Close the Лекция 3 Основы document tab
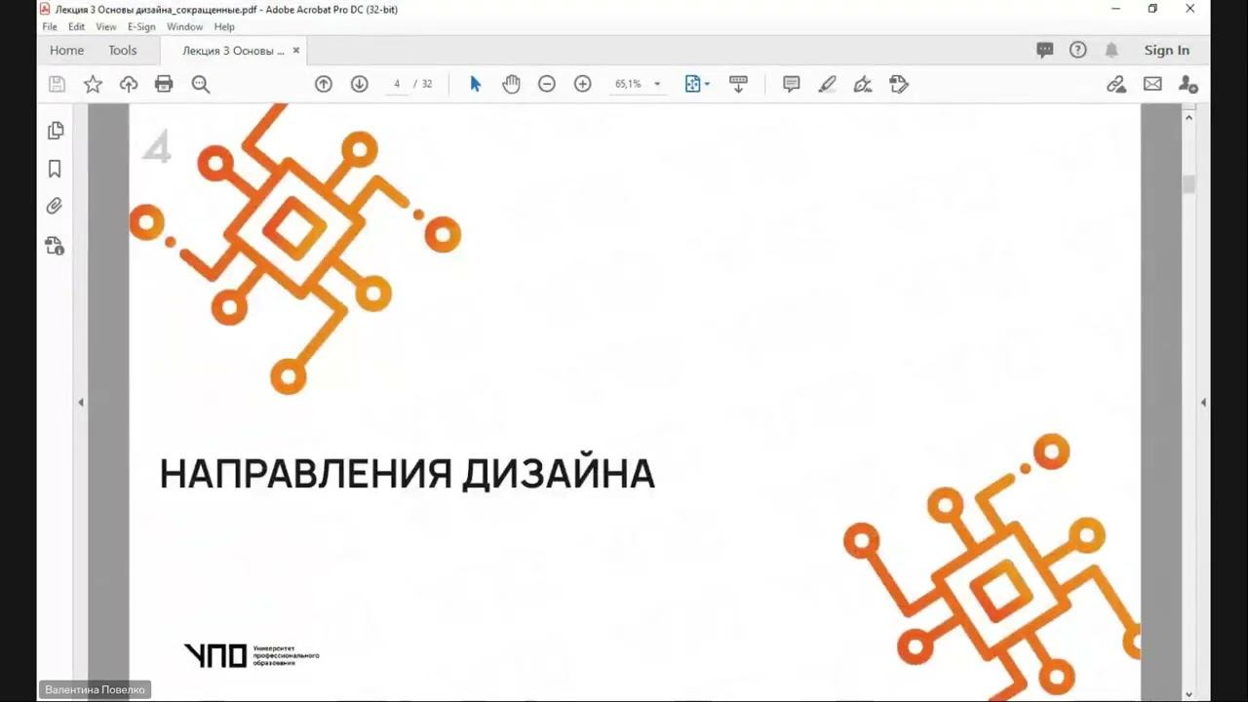The image size is (1248, 702). click(296, 51)
